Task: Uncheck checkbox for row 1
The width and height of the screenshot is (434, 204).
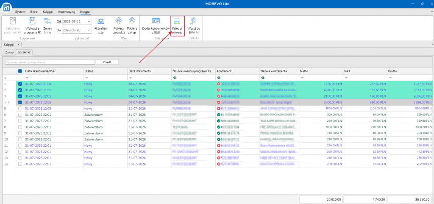Action: [20, 84]
